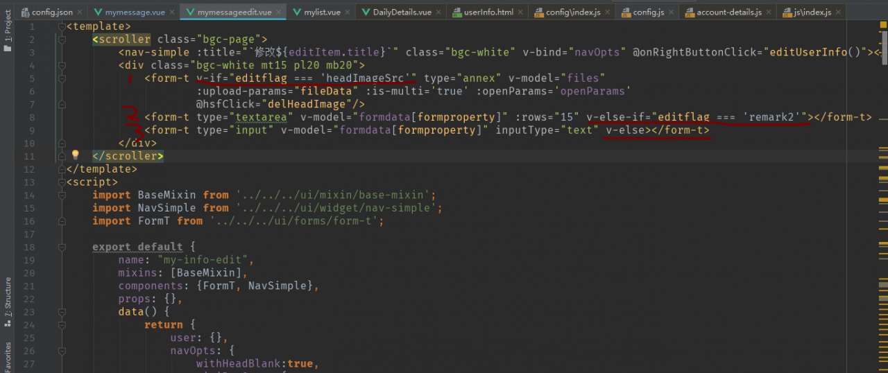888x373 pixels.
Task: Click 'openParams' value on line 6
Action: pyautogui.click(x=592, y=91)
